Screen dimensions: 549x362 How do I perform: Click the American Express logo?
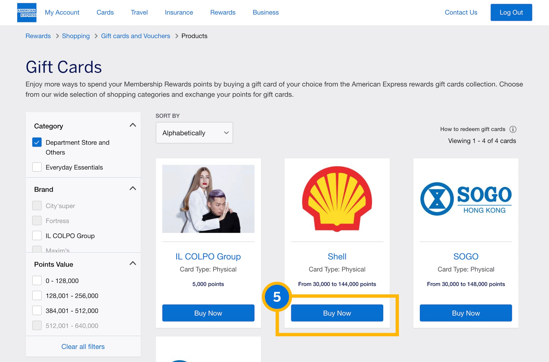pos(27,13)
